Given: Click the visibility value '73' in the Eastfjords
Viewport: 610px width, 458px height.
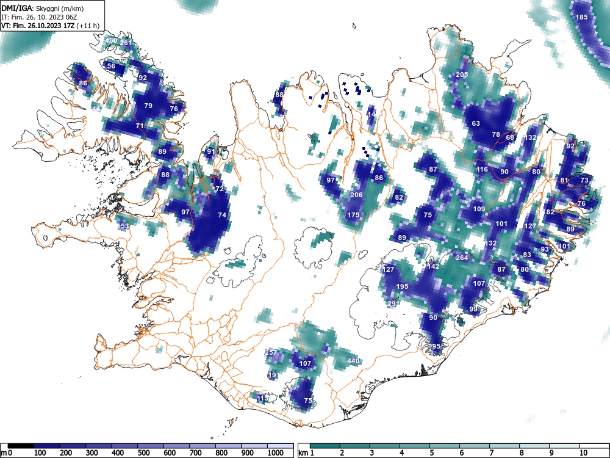Looking at the screenshot, I should click(584, 180).
